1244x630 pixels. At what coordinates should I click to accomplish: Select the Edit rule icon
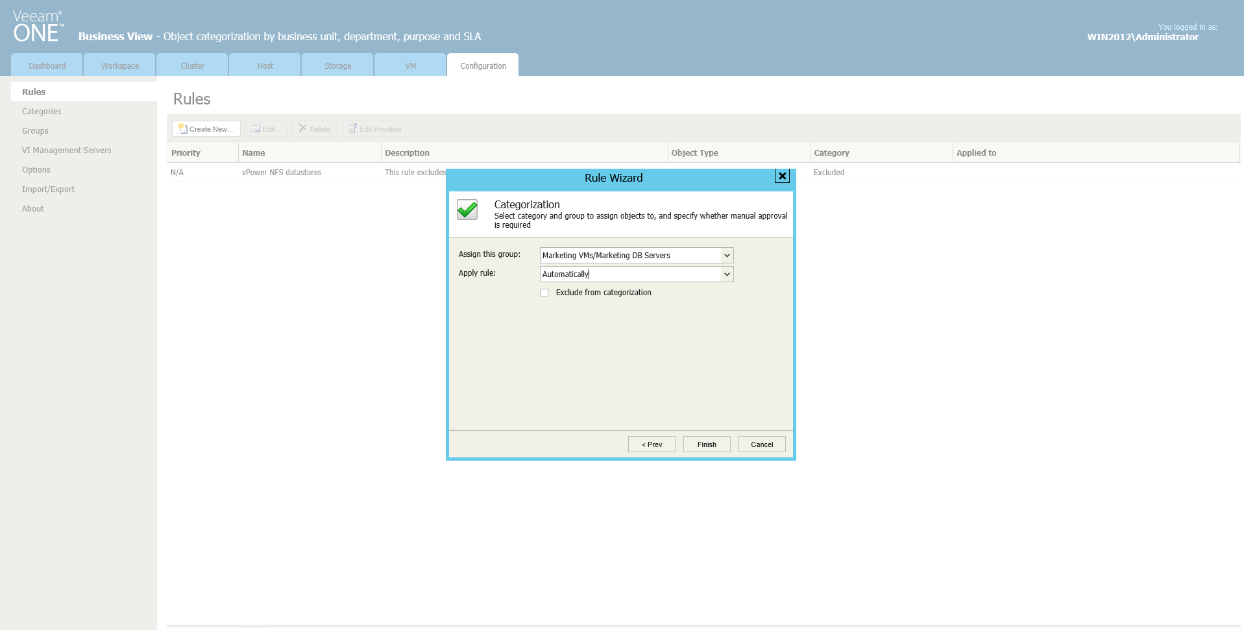pos(256,128)
